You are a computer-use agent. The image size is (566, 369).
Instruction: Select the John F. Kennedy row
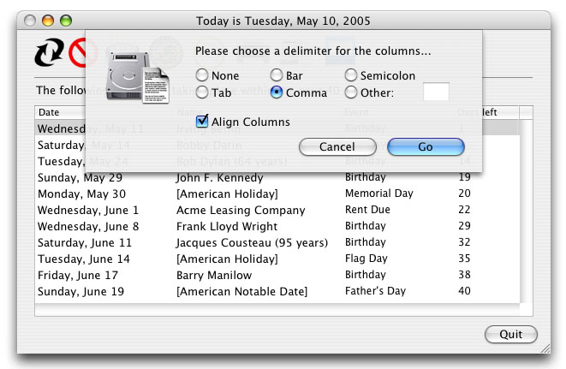[219, 178]
